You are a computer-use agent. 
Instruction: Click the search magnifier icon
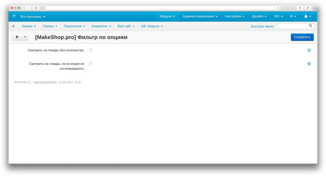(310, 26)
